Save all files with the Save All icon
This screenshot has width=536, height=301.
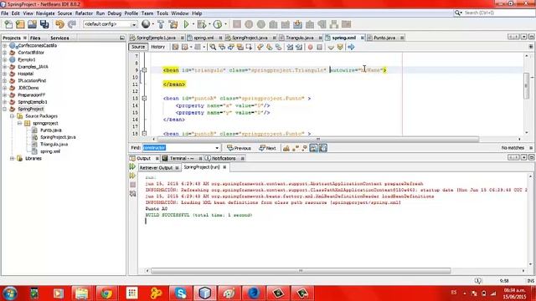pos(44,24)
